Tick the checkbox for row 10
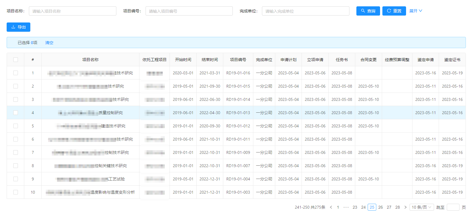The width and height of the screenshot is (467, 219). (x=16, y=192)
